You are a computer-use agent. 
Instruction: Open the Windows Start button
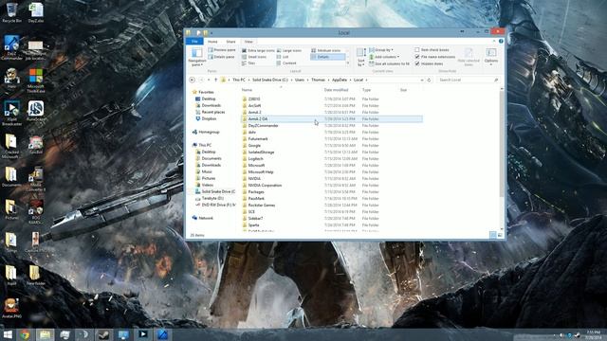click(8, 334)
